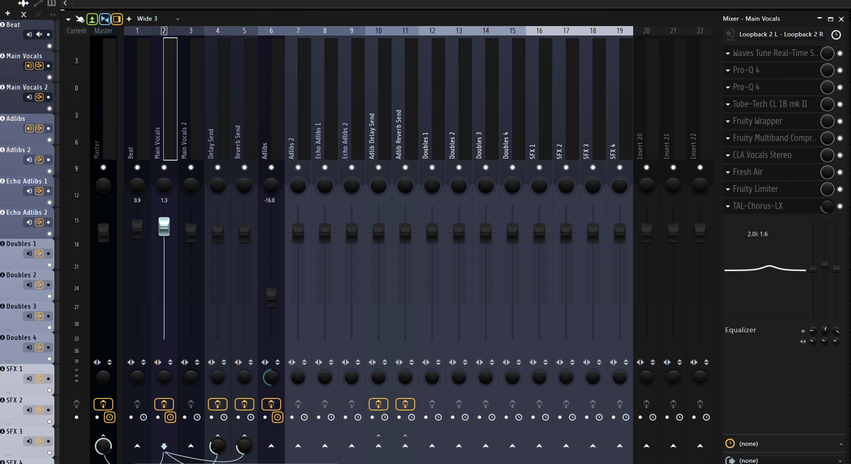Click the clock icon beside Loopback input selector
851x464 pixels.
click(836, 35)
